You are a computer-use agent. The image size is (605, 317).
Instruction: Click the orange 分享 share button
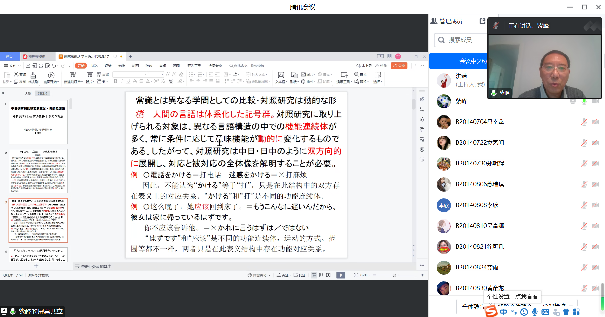[x=399, y=66]
